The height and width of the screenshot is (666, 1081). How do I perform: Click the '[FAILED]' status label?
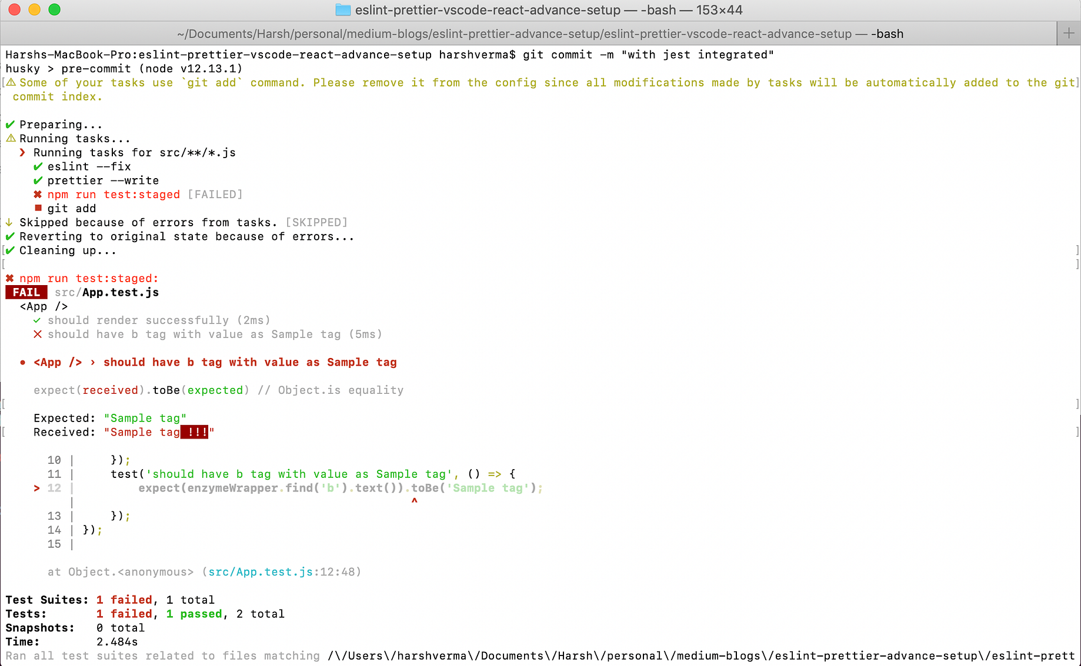tap(215, 195)
